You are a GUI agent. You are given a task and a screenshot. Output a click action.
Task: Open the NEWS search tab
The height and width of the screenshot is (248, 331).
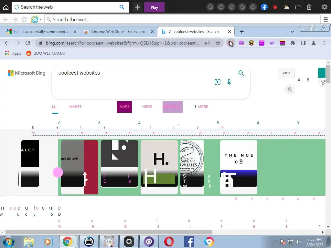pos(147,107)
